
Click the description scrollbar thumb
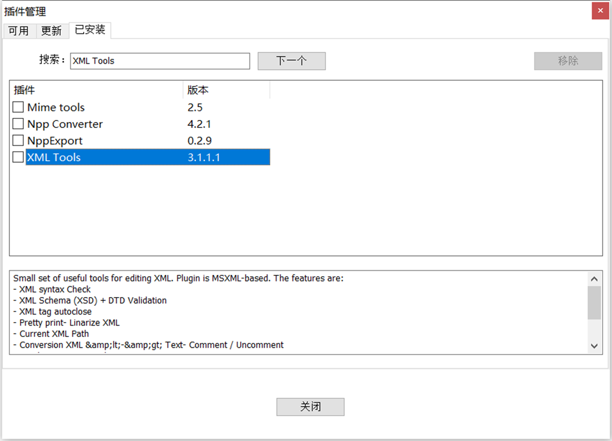pos(594,303)
